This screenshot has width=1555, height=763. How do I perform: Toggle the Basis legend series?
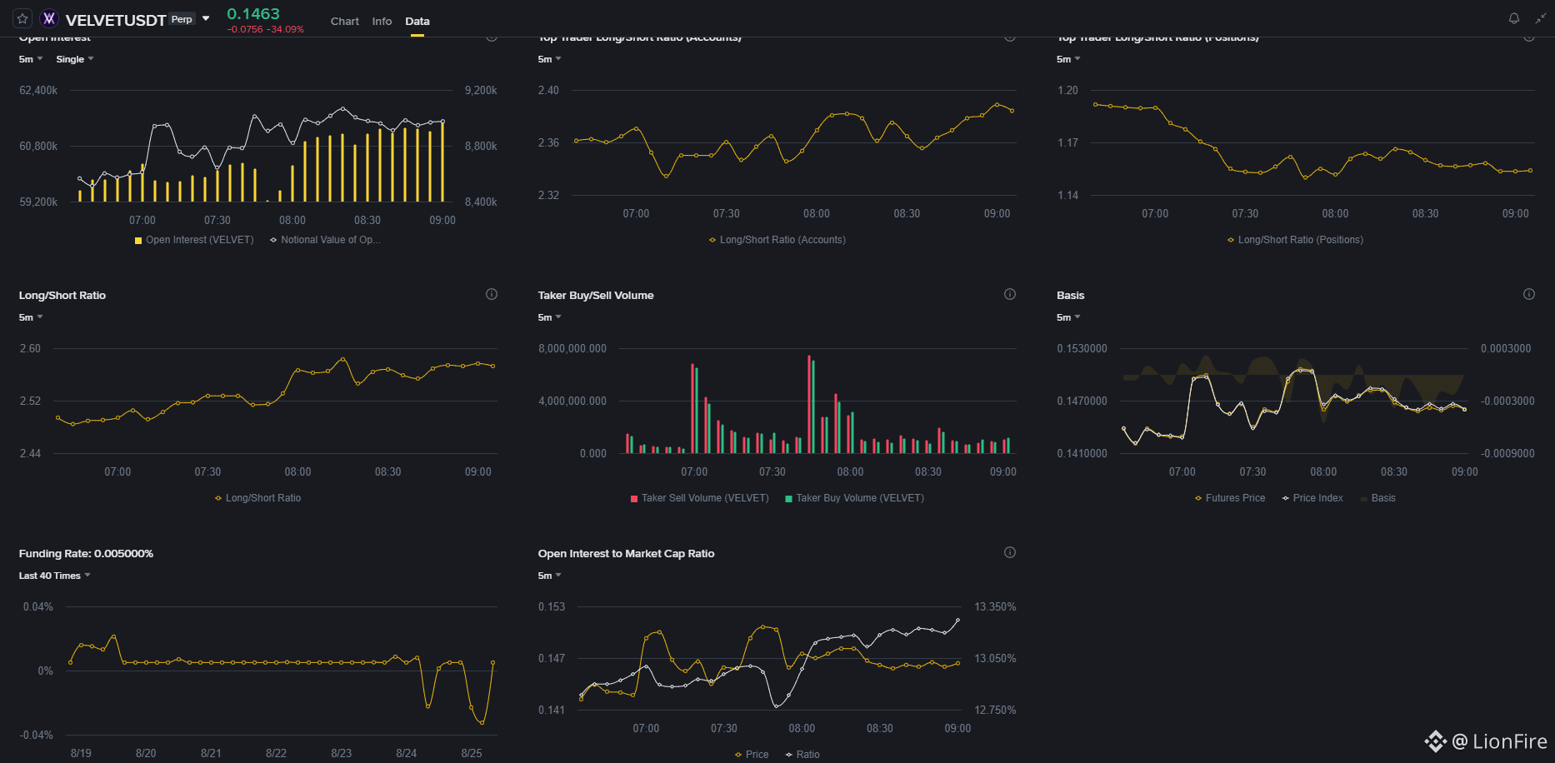click(1377, 498)
